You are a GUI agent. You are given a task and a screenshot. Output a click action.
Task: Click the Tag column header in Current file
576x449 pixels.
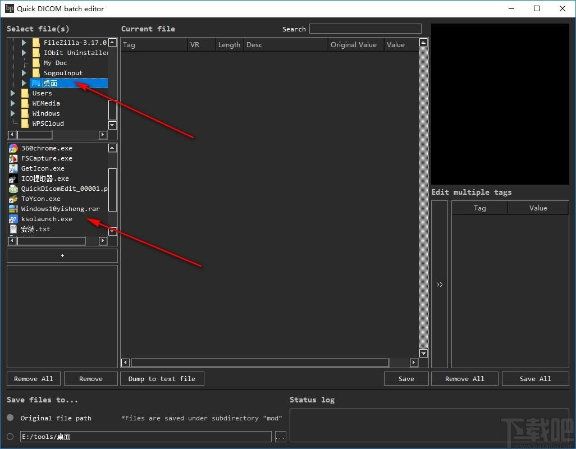point(154,45)
